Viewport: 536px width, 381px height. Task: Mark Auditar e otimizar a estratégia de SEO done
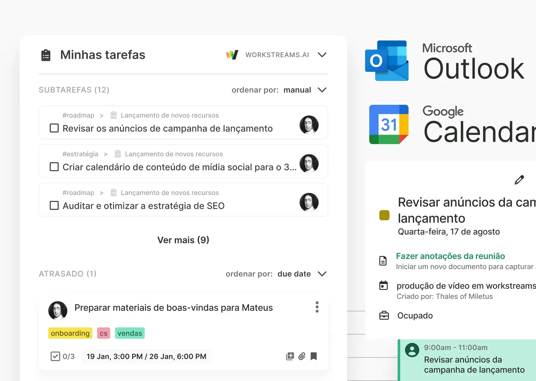[x=54, y=206]
